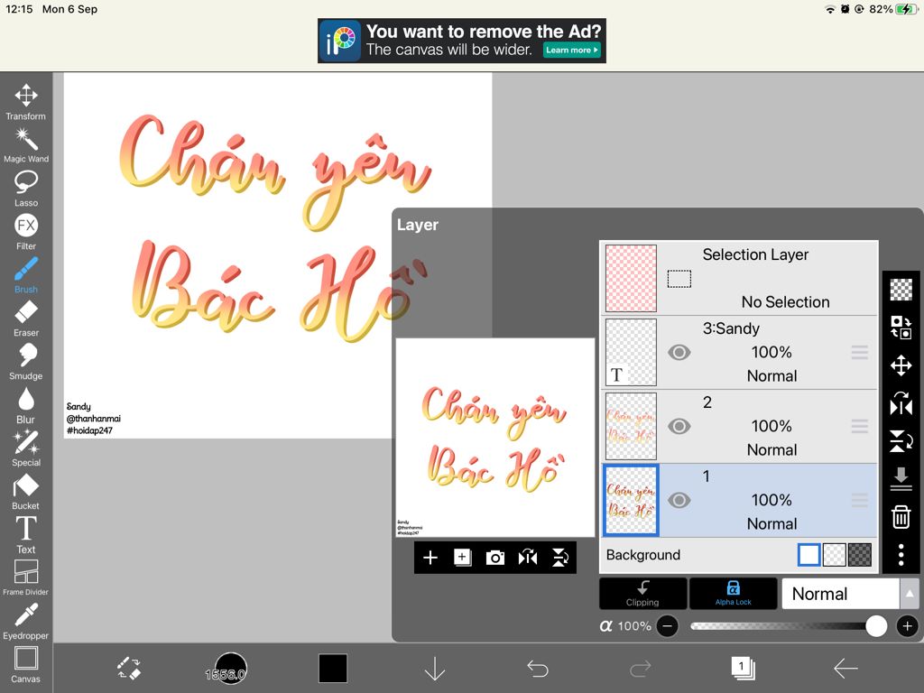Tap reorder handle of layer 1
This screenshot has width=924, height=693.
click(x=860, y=500)
